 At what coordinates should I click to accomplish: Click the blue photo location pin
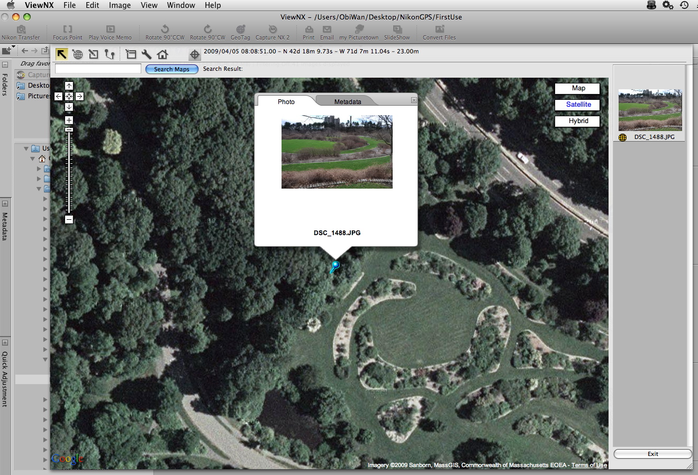coord(334,266)
